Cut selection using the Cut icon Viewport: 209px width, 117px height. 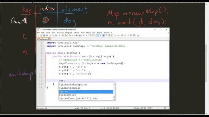tap(59, 35)
